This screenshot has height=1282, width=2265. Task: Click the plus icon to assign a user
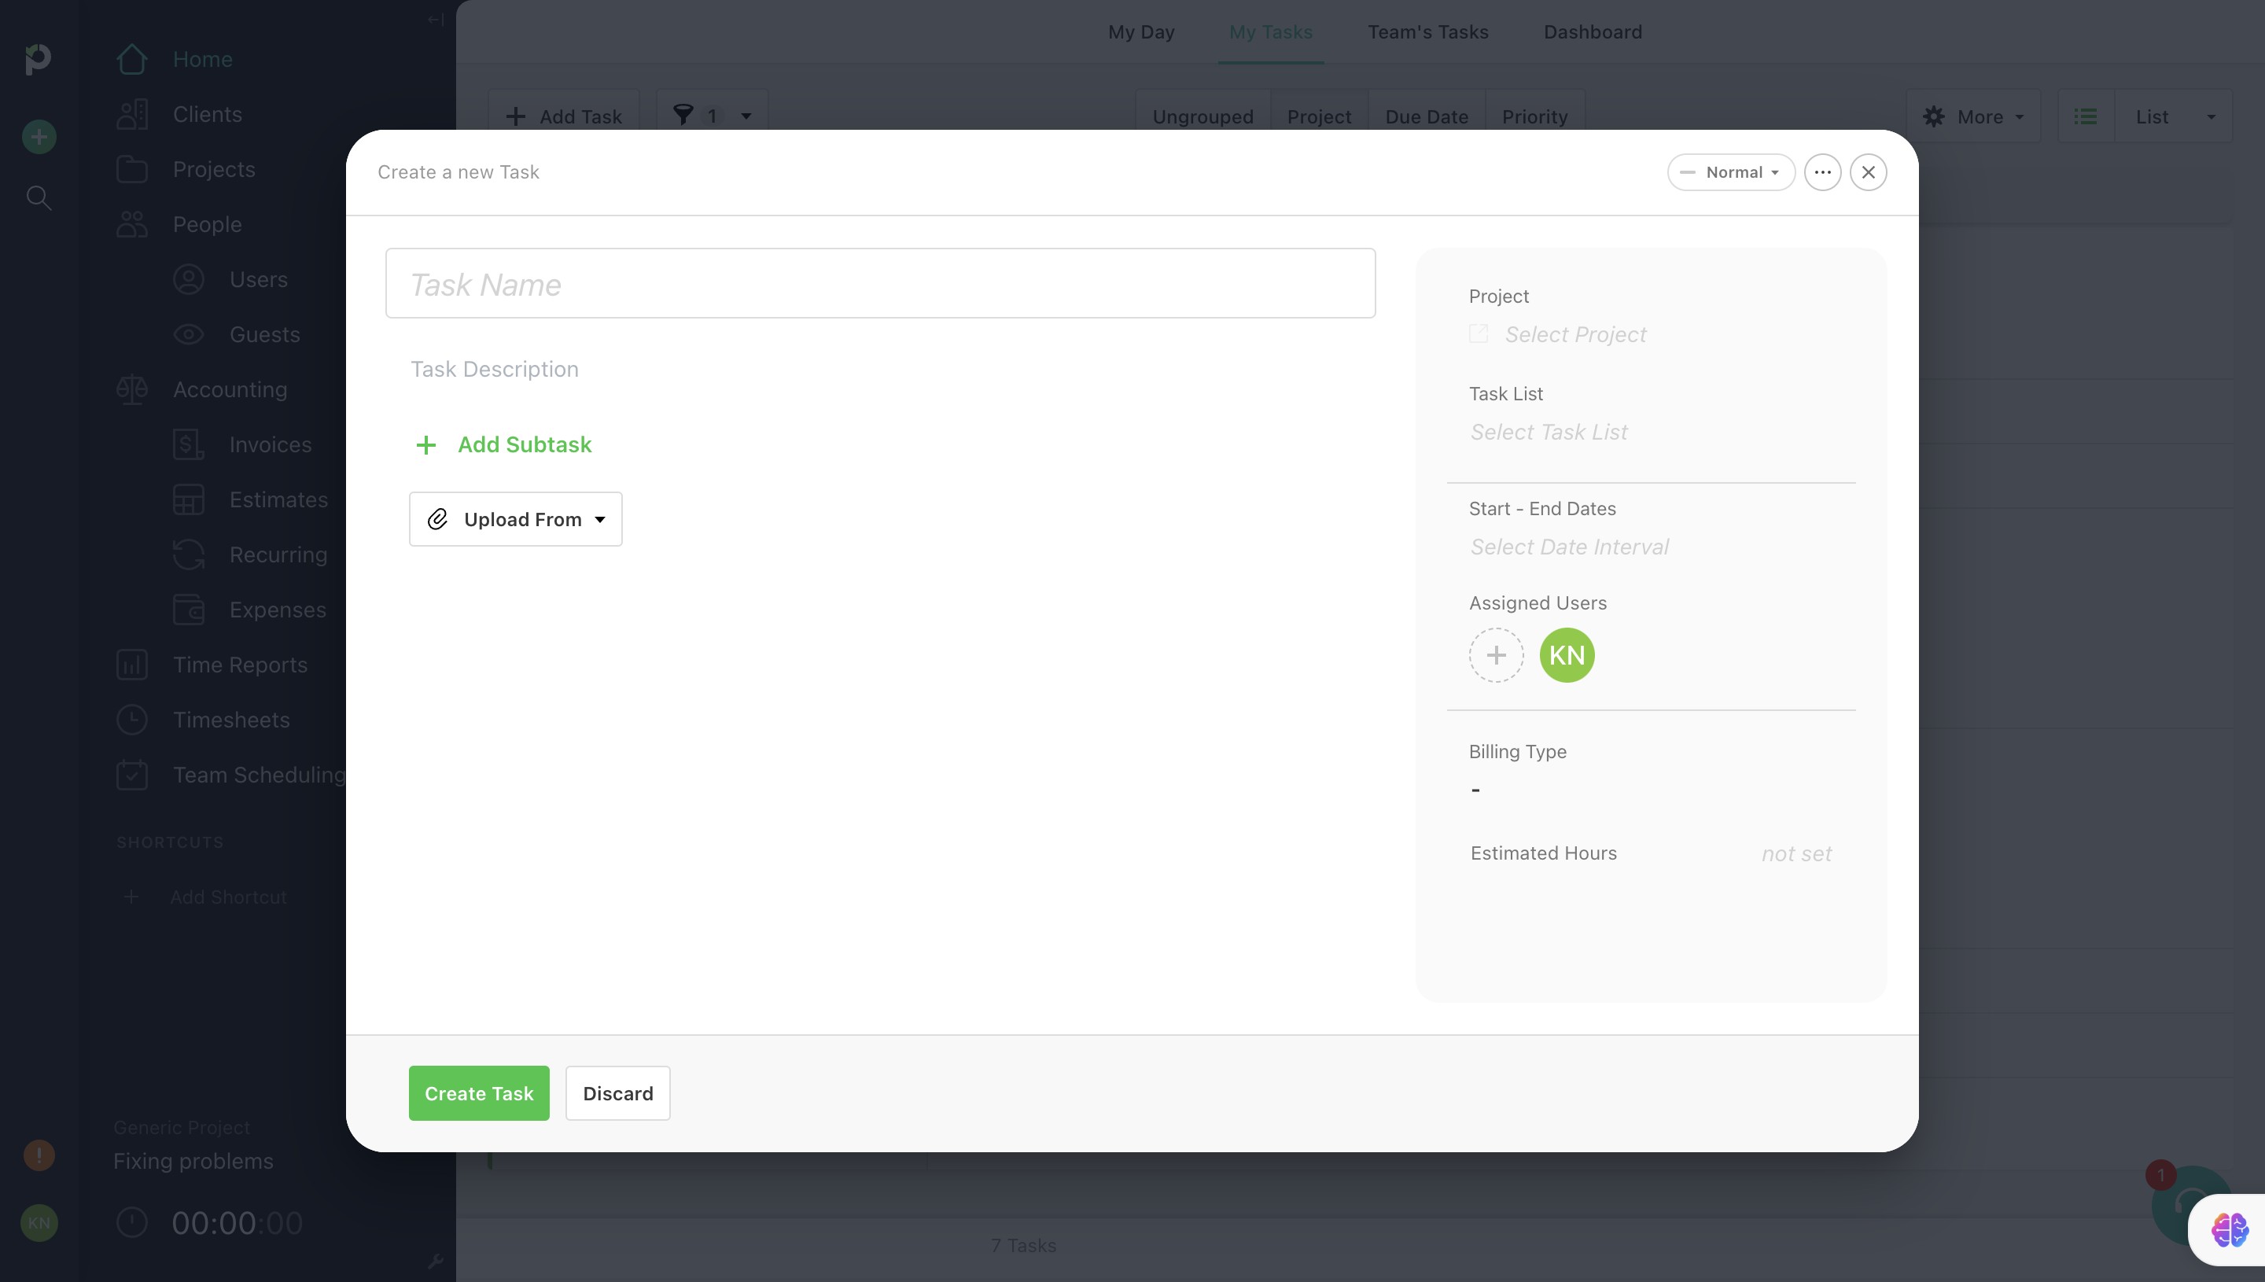pos(1496,655)
